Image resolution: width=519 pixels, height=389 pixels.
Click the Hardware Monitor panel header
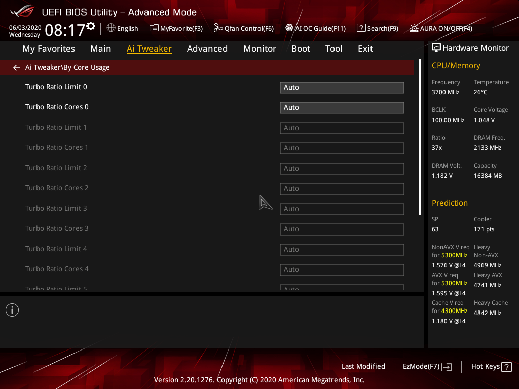470,48
